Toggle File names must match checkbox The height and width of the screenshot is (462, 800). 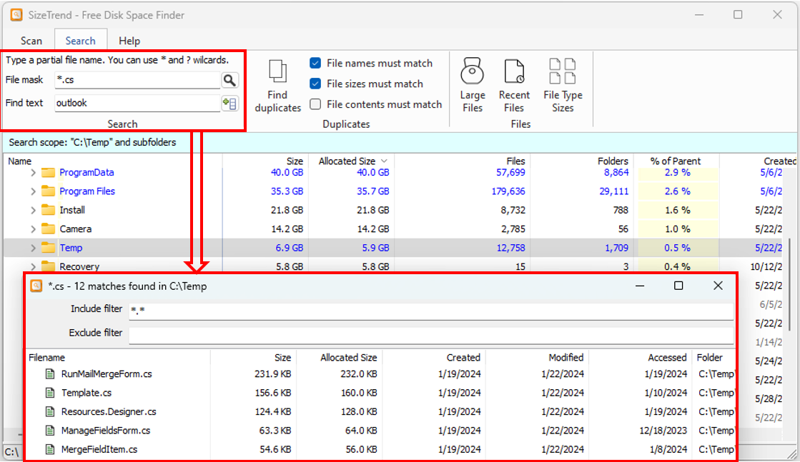(x=315, y=63)
